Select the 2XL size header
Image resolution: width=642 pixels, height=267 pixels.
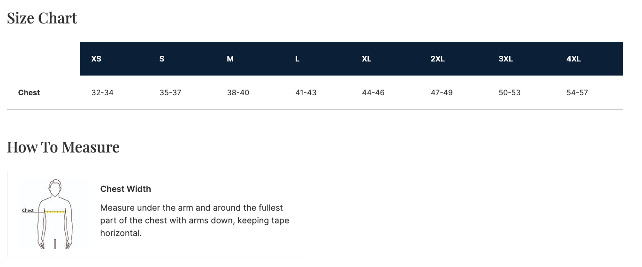(437, 59)
